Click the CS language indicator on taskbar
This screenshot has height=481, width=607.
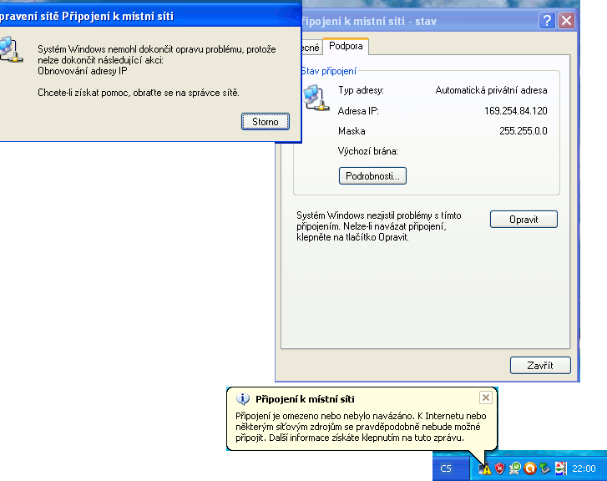[447, 468]
